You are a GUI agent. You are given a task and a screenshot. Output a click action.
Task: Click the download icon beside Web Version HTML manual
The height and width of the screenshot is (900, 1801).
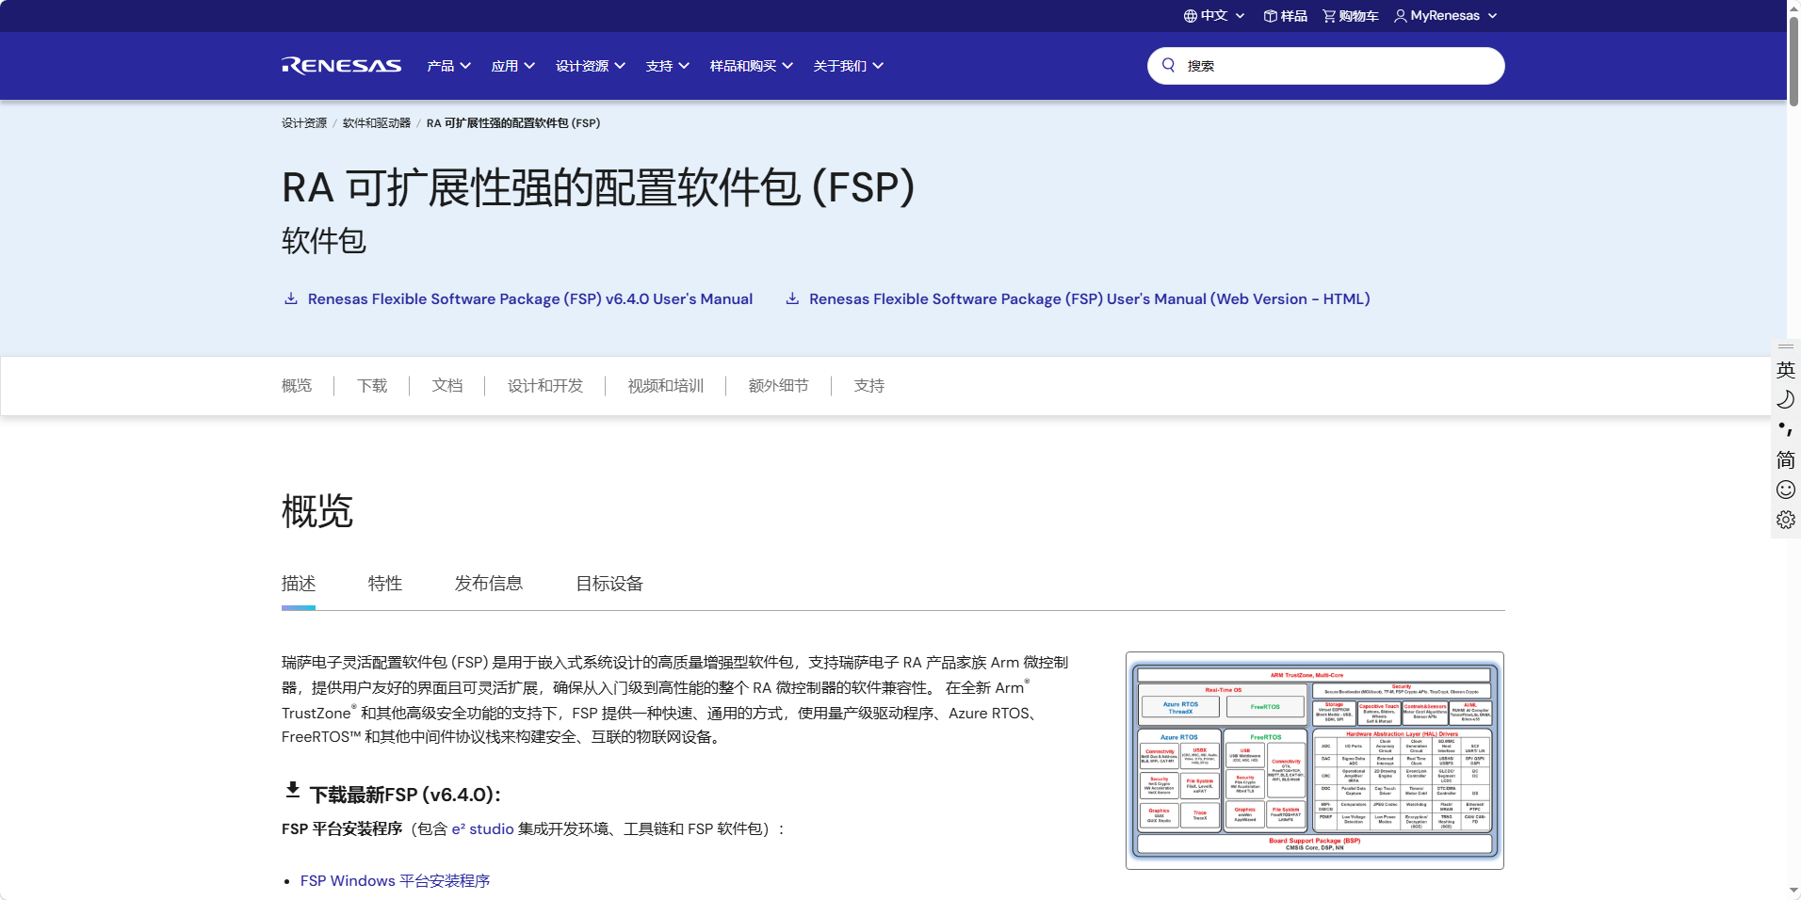point(792,298)
